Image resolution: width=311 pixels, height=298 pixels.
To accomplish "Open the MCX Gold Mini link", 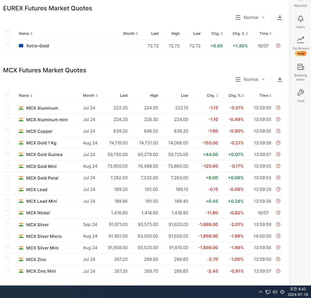I will click(42, 166).
